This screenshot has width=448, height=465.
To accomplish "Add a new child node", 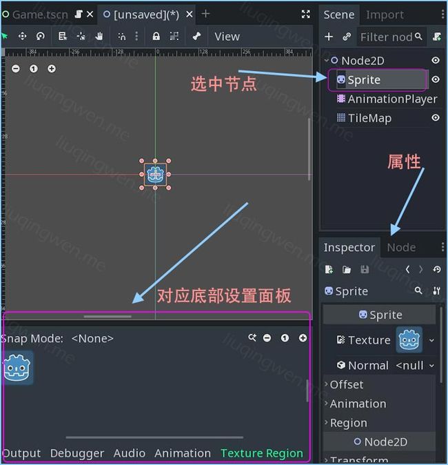I will tap(329, 37).
